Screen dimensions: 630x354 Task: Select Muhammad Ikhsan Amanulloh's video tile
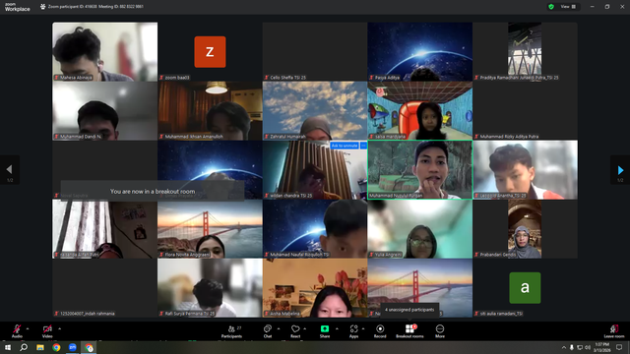pyautogui.click(x=210, y=111)
